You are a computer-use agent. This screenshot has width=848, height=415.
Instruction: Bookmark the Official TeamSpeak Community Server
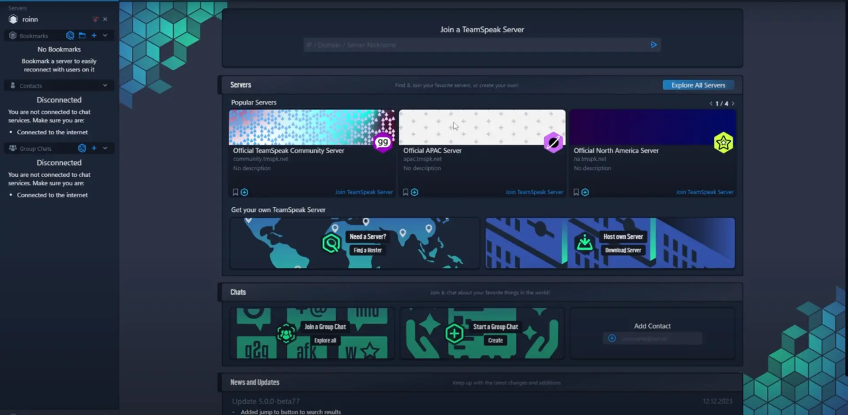coord(236,192)
